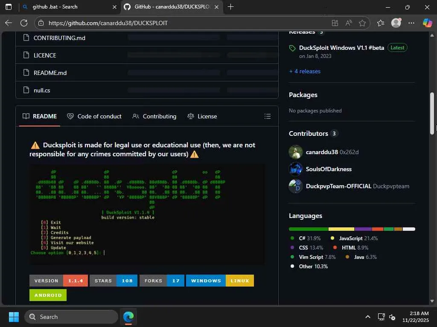
Task: Switch to the Code of conduct tab
Action: coord(94,116)
